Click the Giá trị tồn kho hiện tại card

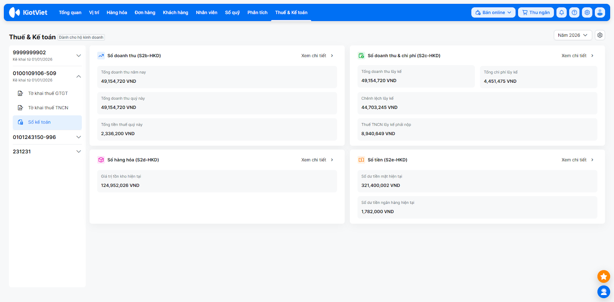pos(217,181)
